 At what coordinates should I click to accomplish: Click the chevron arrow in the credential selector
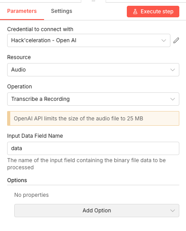coord(164,40)
